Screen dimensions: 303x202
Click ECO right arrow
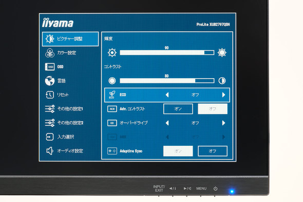pyautogui.click(x=223, y=95)
